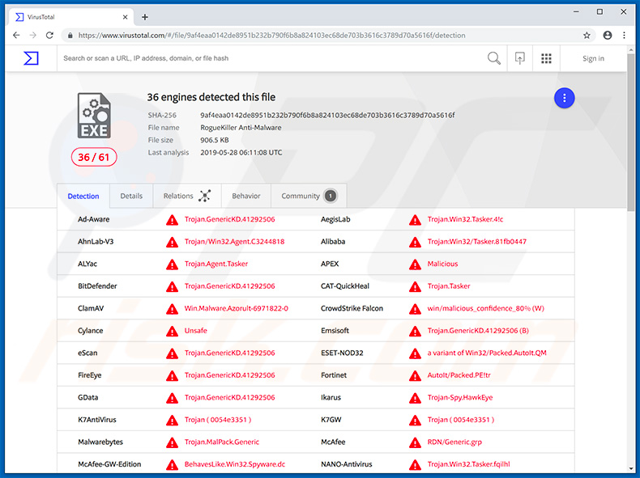Click the SHA-256 hash value
This screenshot has height=478, width=640.
pyautogui.click(x=327, y=116)
